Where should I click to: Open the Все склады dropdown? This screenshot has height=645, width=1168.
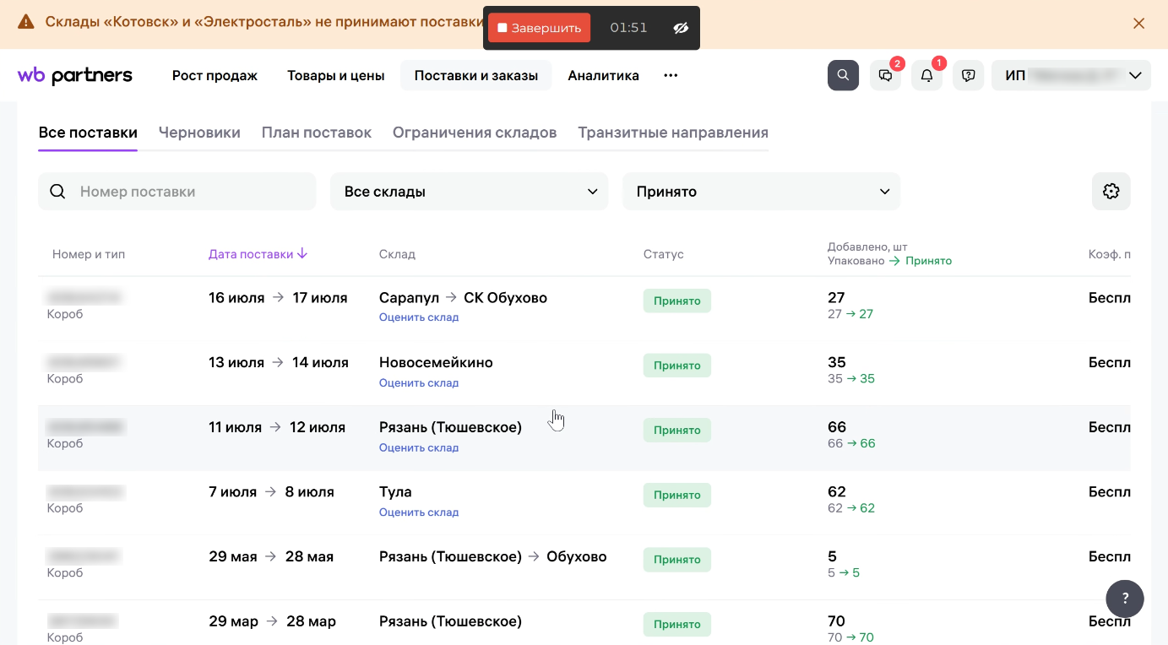coord(469,192)
